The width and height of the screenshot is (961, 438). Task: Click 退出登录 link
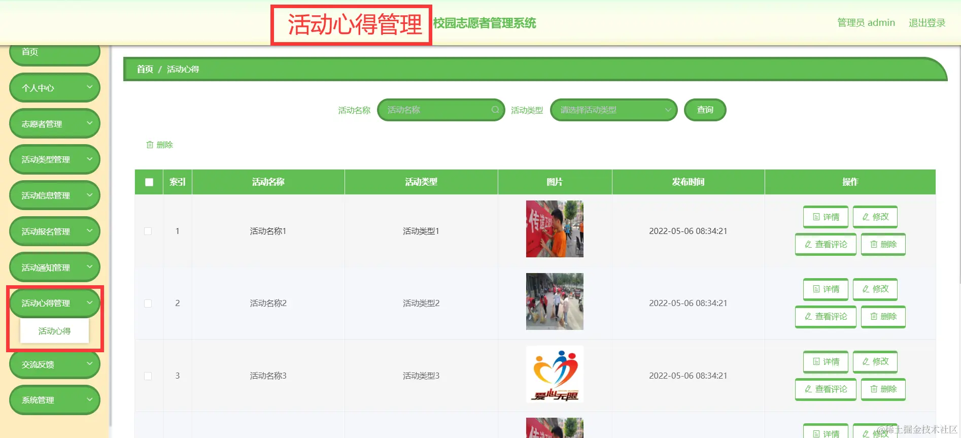[x=927, y=23]
